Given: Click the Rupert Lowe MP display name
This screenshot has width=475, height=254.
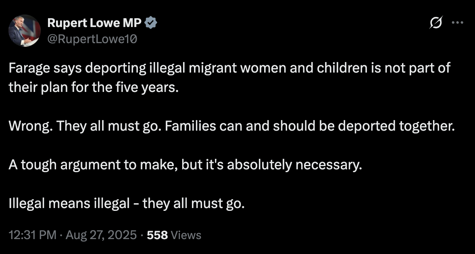Looking at the screenshot, I should point(94,23).
